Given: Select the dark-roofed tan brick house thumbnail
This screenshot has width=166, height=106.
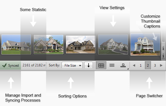Looking at the screenshot, I should pos(81,44).
